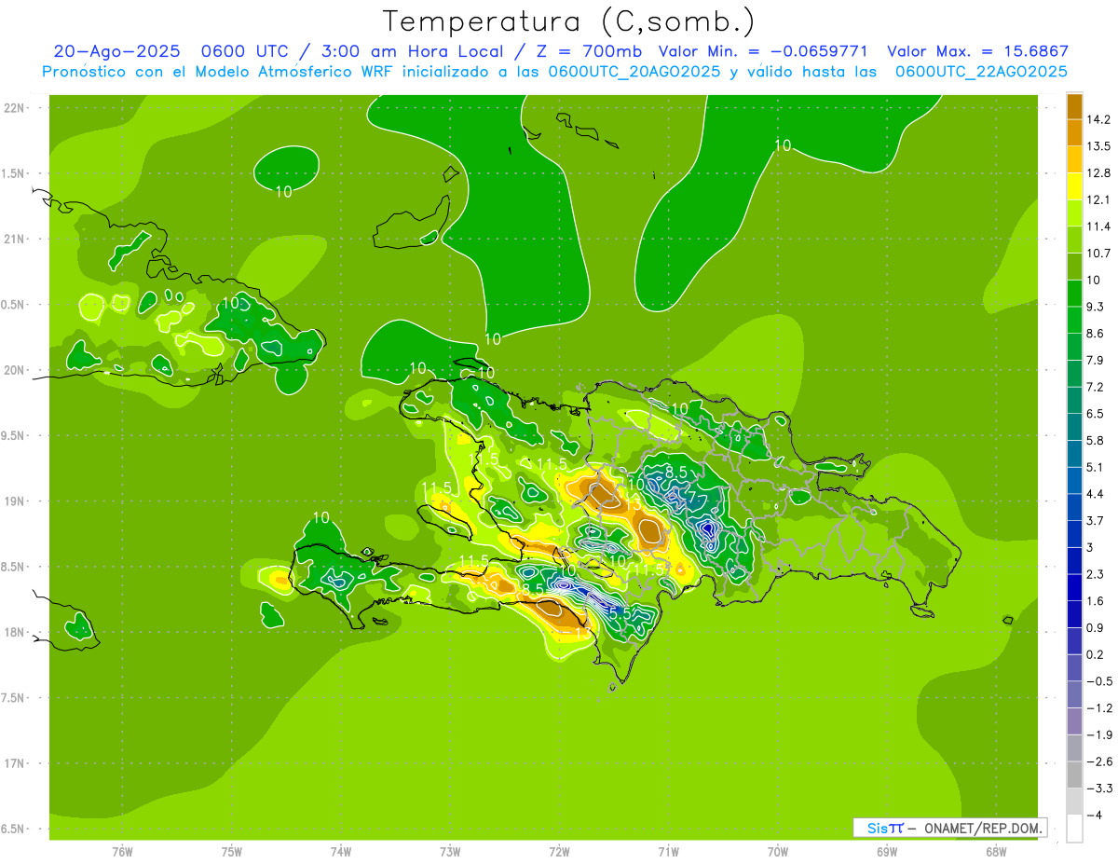
Task: Pick the blue swatch between 1.6 and 2.3
Action: pyautogui.click(x=1074, y=588)
